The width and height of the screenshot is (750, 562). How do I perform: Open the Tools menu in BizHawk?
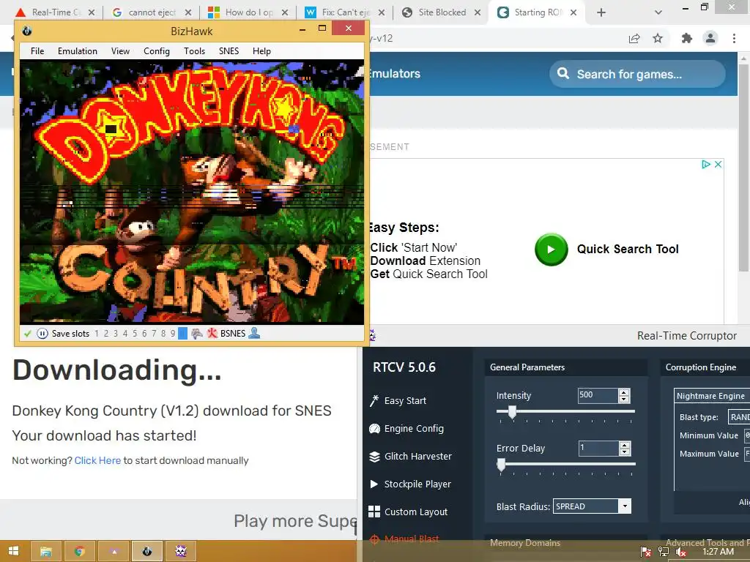[x=194, y=51]
